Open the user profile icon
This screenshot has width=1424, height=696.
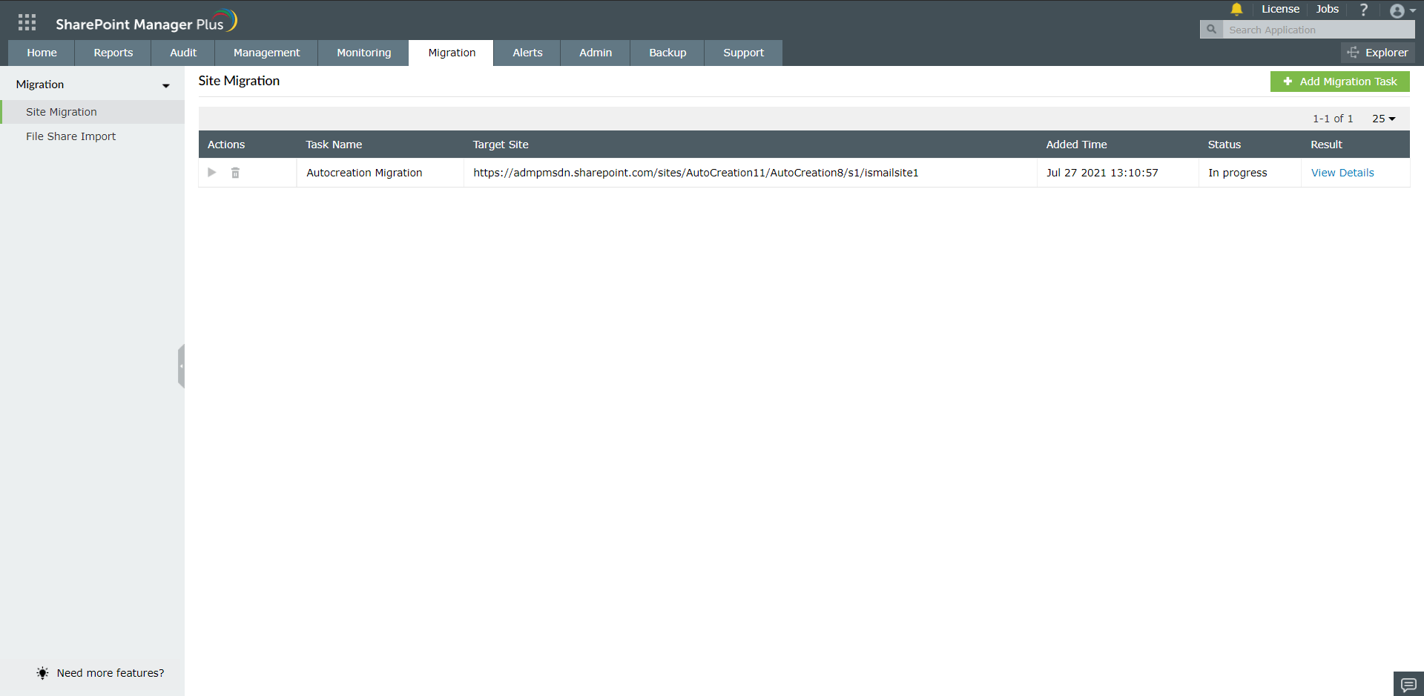1397,11
